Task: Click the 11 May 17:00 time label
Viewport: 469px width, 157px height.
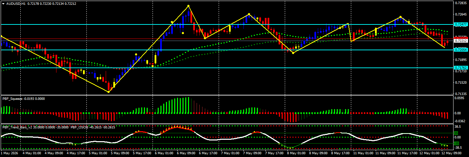Action: [407, 153]
